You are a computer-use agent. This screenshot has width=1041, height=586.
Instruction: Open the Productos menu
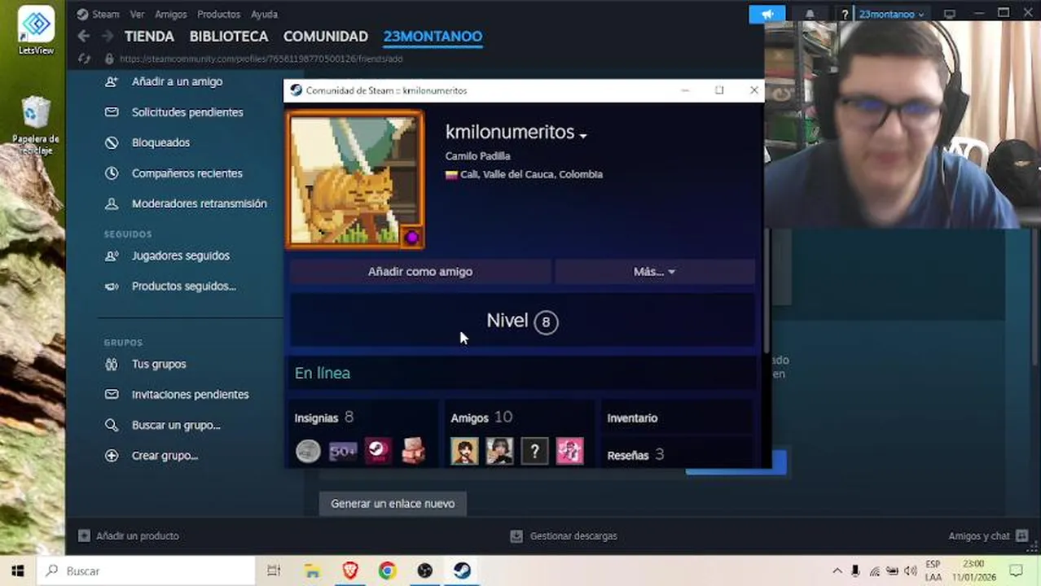point(218,14)
